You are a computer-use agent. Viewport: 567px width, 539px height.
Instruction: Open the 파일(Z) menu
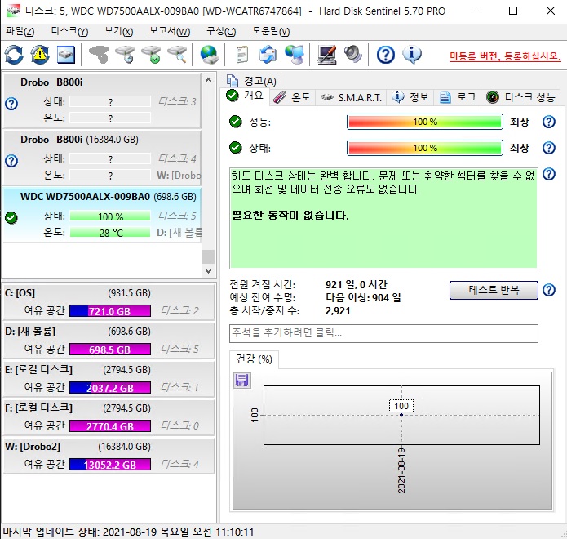[20, 32]
